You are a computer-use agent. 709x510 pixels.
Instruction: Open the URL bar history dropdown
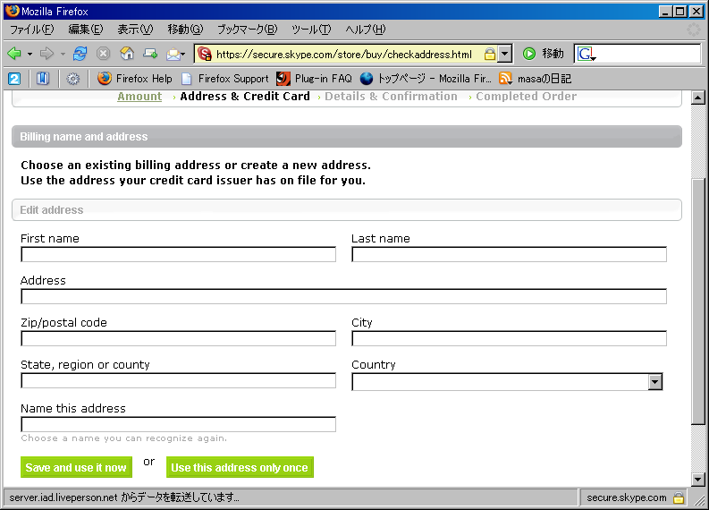pos(505,54)
